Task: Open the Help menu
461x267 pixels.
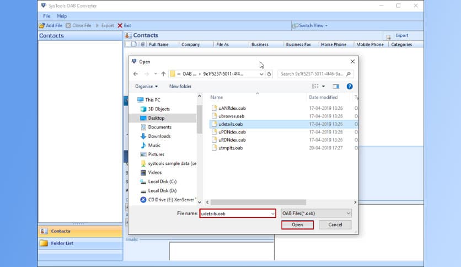Action: [x=62, y=16]
